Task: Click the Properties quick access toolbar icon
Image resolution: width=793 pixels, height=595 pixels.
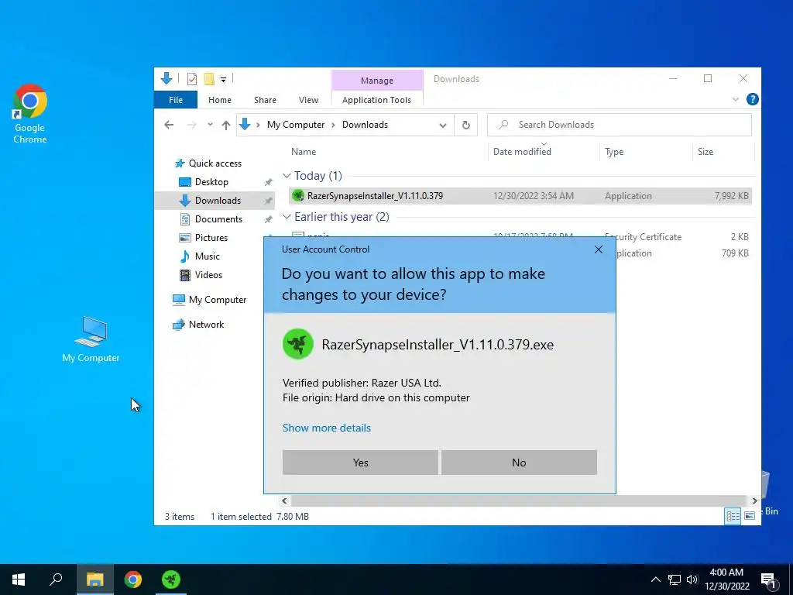Action: pos(192,79)
